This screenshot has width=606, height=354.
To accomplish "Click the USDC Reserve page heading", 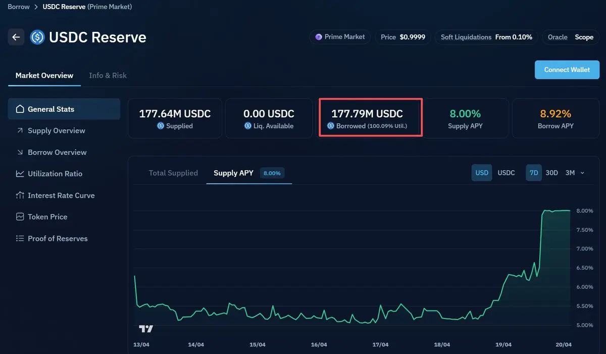I will pos(97,37).
